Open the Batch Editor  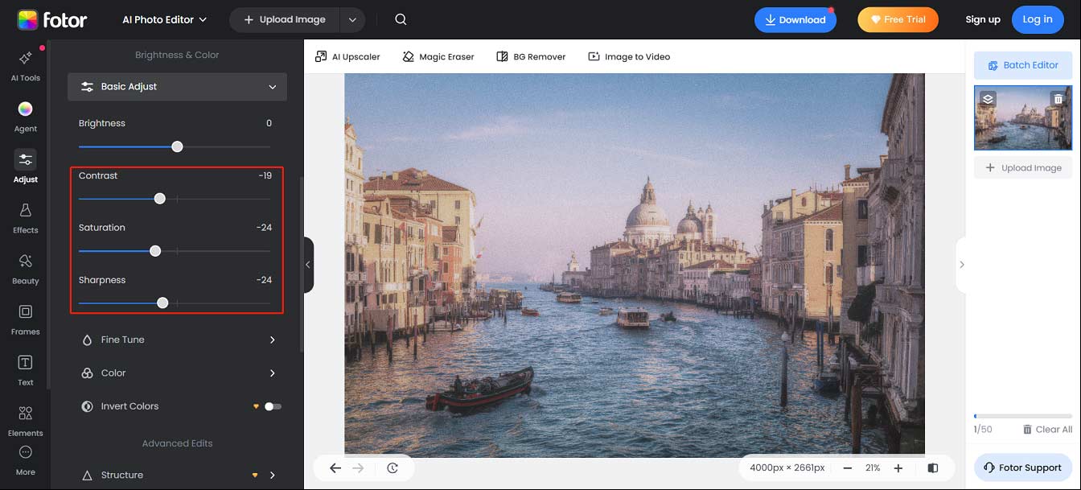click(x=1023, y=65)
